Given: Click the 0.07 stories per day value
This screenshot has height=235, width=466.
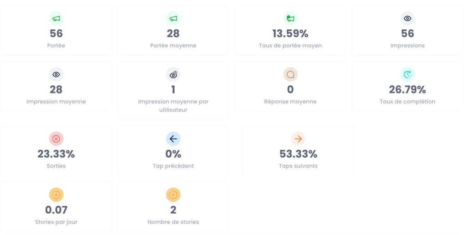Looking at the screenshot, I should click(56, 210).
